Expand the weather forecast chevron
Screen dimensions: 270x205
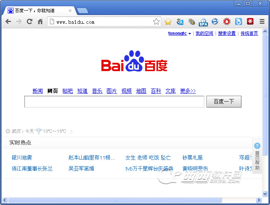(x=71, y=132)
